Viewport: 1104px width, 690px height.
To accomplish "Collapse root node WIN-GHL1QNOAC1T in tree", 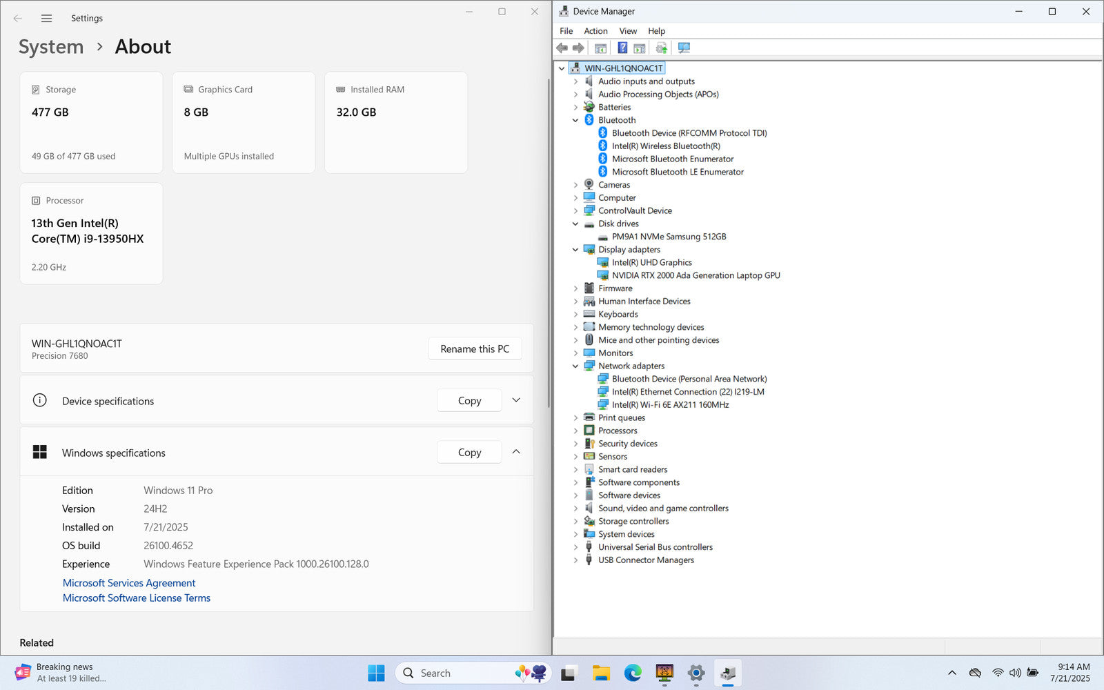I will (x=562, y=68).
